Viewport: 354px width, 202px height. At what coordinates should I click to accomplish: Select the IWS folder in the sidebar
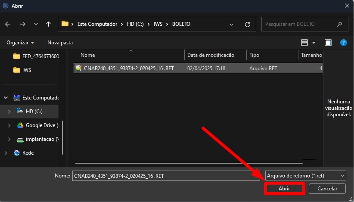[x=22, y=70]
